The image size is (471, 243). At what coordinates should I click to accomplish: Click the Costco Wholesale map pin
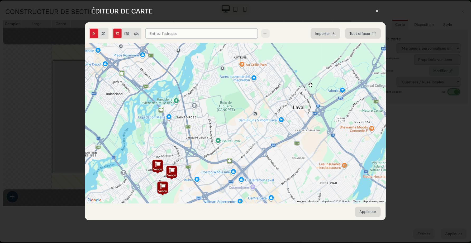pyautogui.click(x=233, y=172)
